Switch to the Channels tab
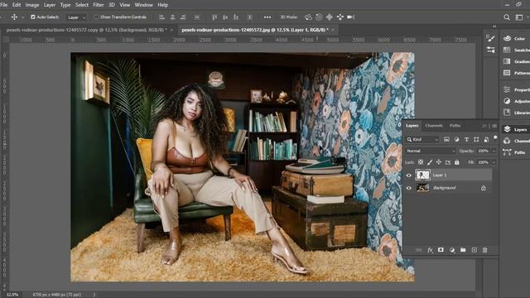 pyautogui.click(x=434, y=126)
